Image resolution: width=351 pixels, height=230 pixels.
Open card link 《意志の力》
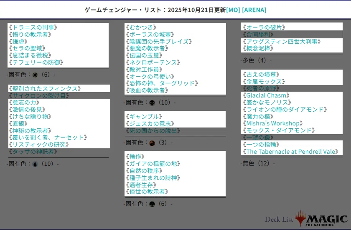coord(24,102)
